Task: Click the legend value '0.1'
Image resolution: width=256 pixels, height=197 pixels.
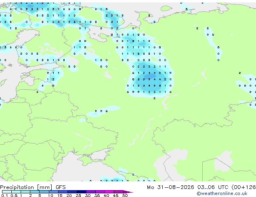Action: [4, 195]
